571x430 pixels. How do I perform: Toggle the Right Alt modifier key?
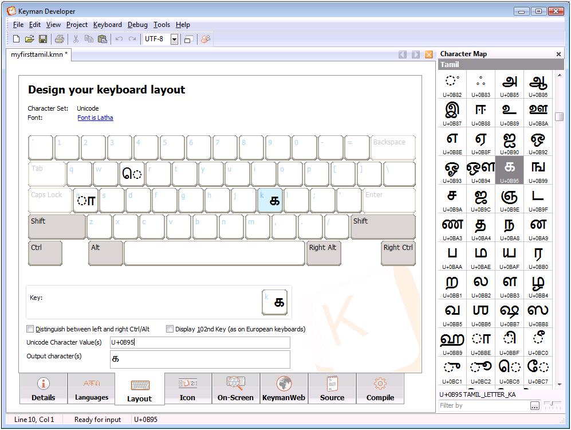point(324,253)
